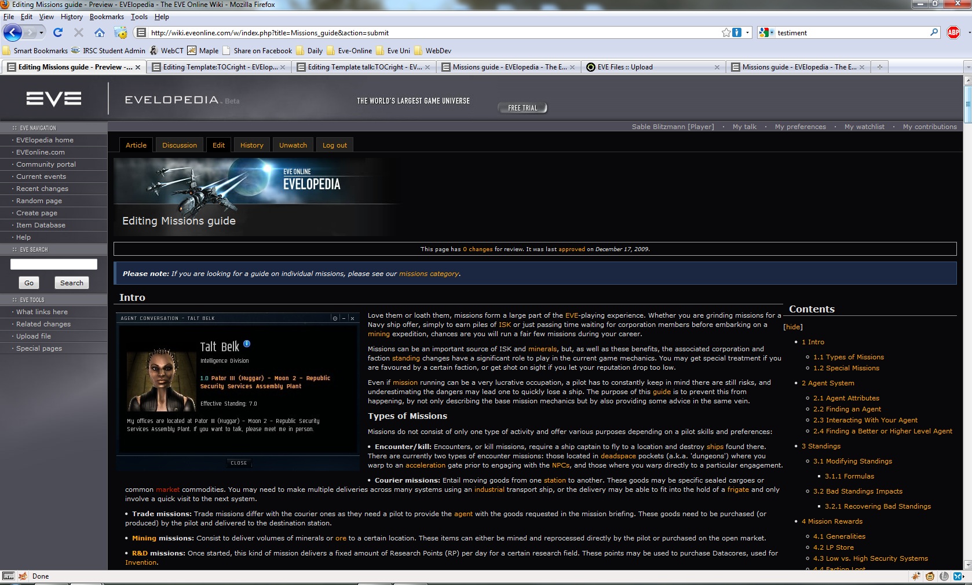Open the List all tabs dropdown
The image size is (972, 585).
pos(967,68)
